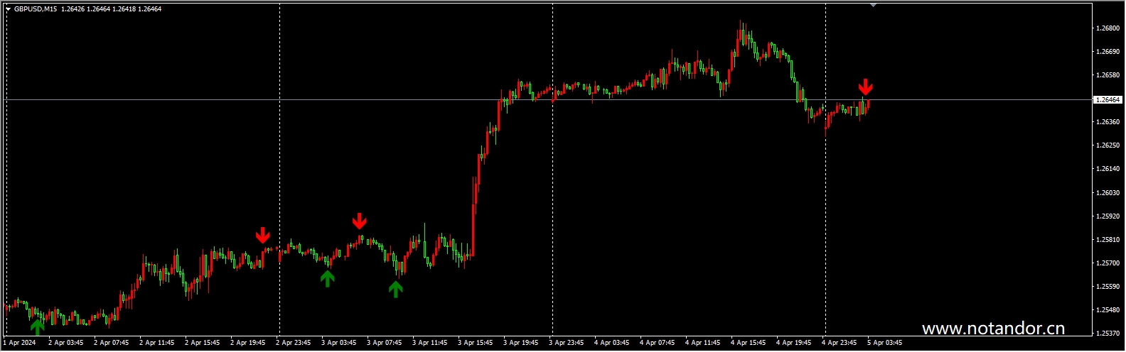
Task: Select the green up arrow near 3 Apr 07:45
Action: click(x=396, y=288)
